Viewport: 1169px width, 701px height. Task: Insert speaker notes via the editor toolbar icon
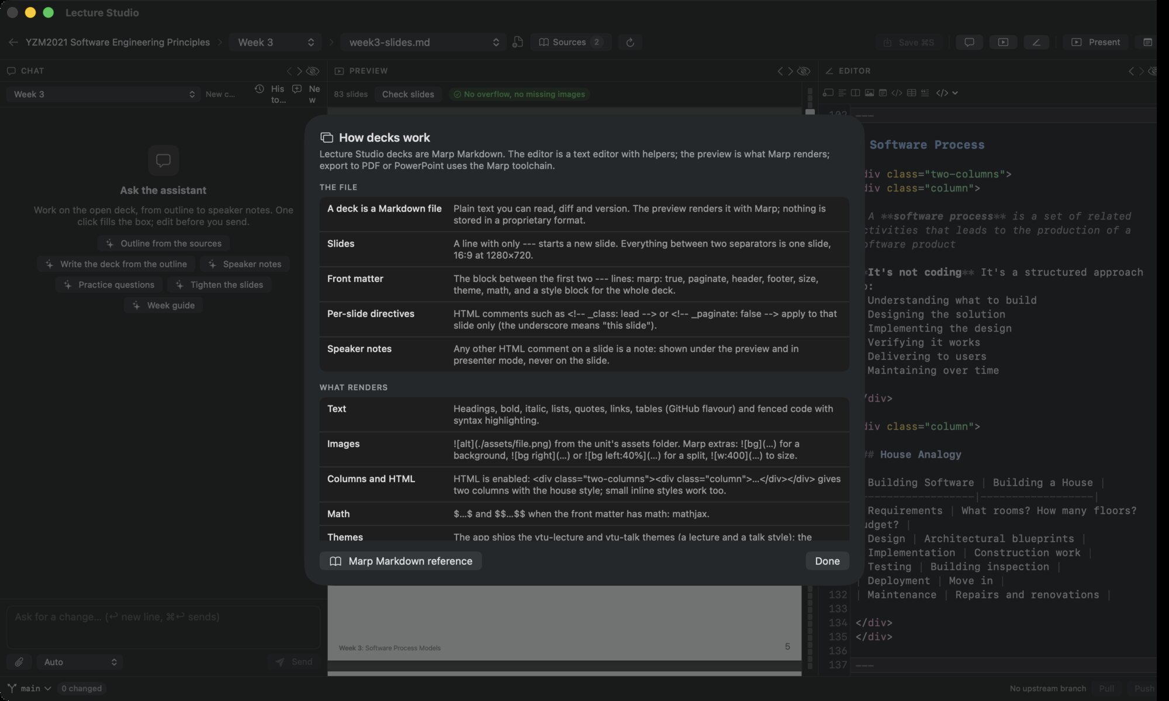click(x=883, y=93)
